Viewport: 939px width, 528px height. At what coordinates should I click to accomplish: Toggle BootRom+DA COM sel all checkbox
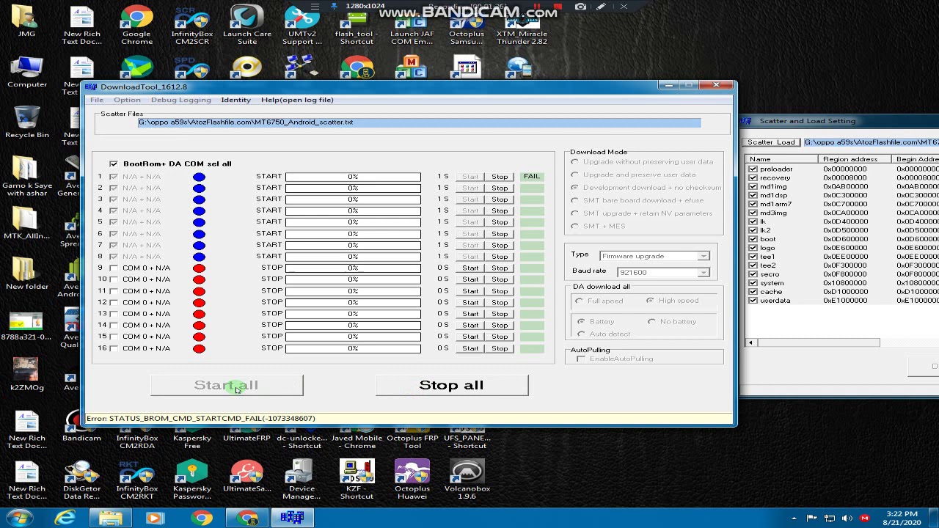click(x=114, y=164)
